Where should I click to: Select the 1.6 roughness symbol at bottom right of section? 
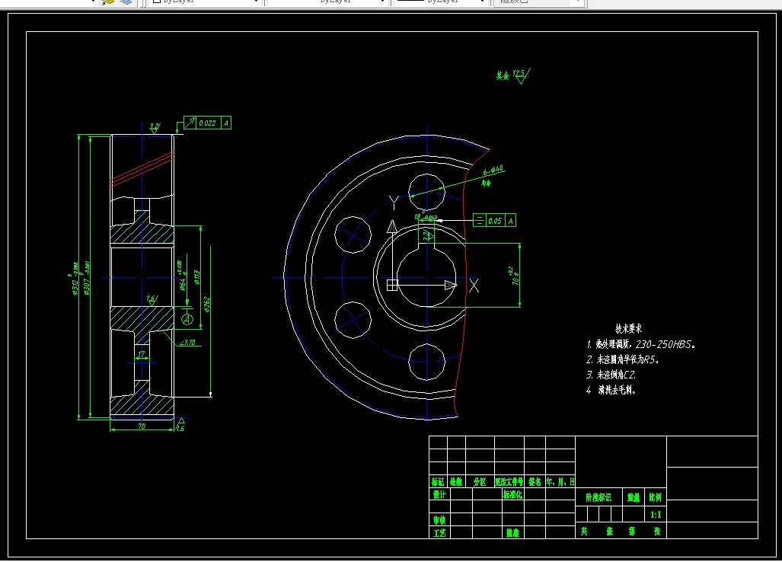pyautogui.click(x=180, y=424)
